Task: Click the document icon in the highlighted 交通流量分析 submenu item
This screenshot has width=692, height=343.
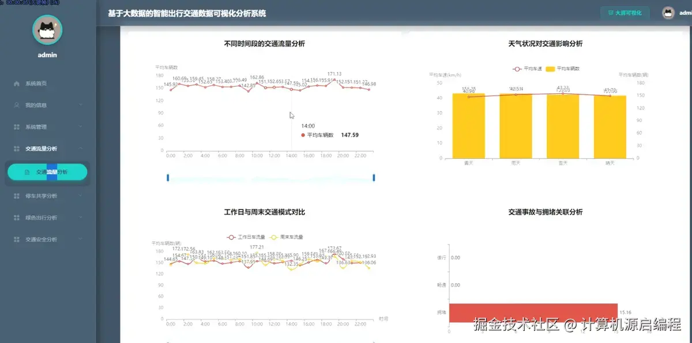Action: click(x=27, y=172)
